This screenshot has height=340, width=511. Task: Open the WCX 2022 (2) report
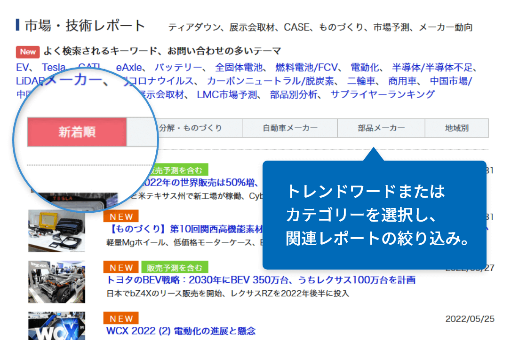181,331
